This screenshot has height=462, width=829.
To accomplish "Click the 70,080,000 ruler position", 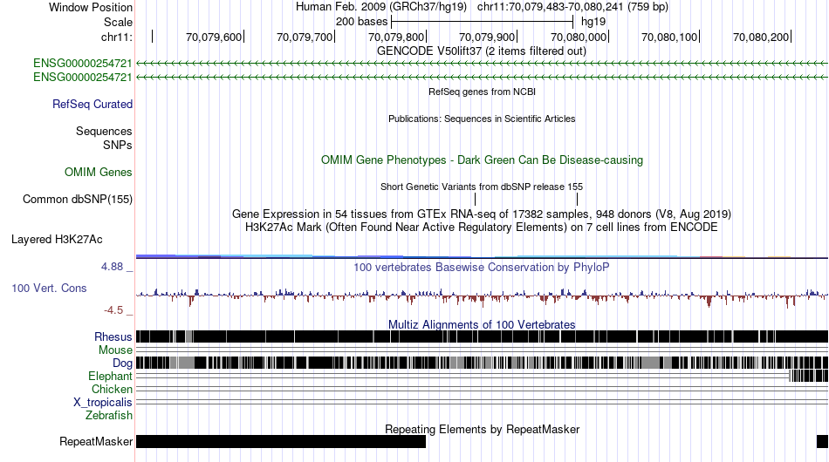I will 579,37.
